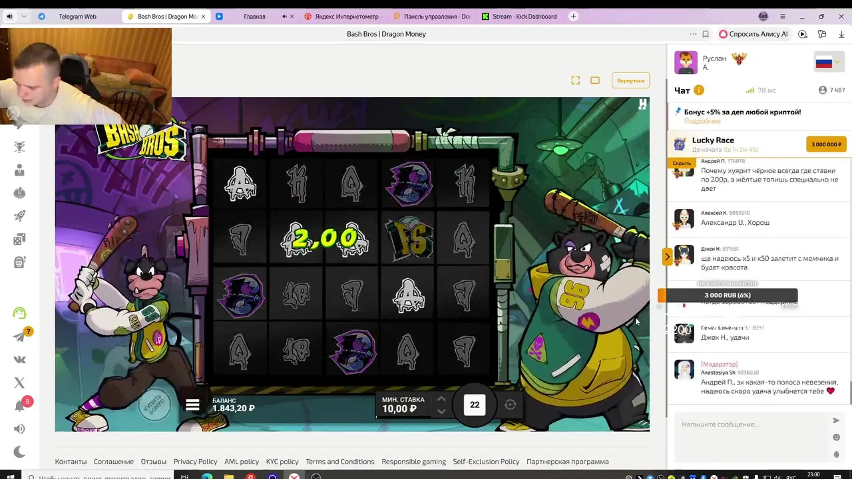
Task: Open the VK icon in sidebar
Action: pos(19,360)
